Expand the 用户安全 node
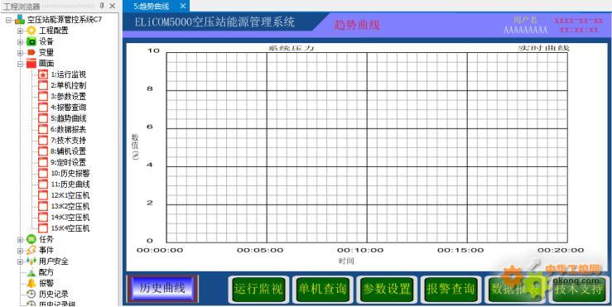Image resolution: width=612 pixels, height=307 pixels. (20, 261)
